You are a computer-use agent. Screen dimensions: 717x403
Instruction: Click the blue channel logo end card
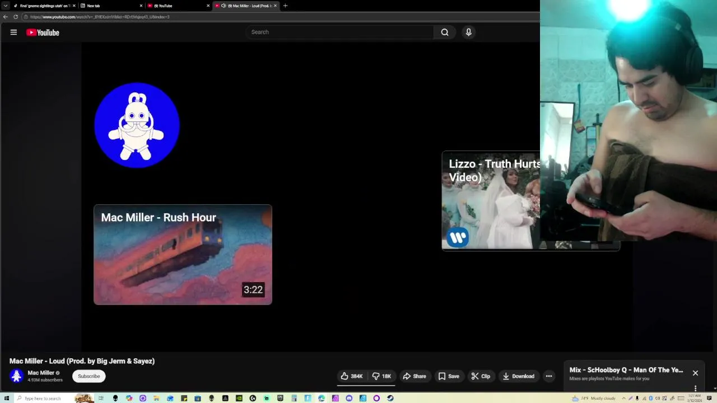tap(137, 125)
